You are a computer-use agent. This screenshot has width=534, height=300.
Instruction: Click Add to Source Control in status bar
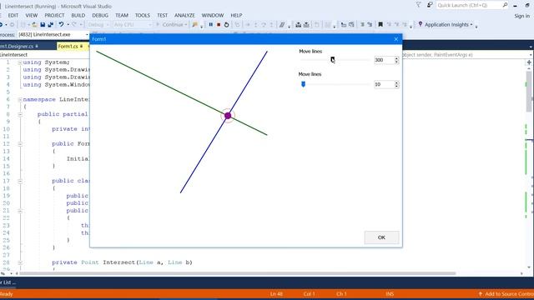[506, 294]
